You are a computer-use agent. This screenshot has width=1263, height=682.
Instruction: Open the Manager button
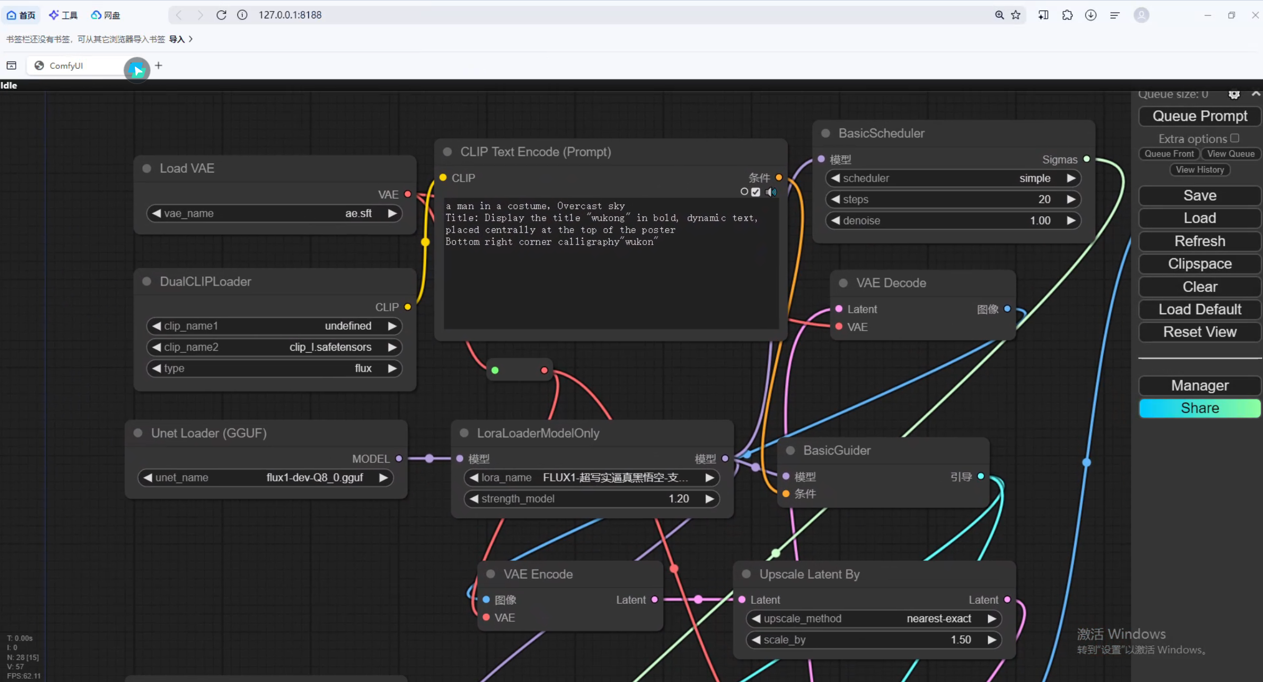[x=1199, y=385]
